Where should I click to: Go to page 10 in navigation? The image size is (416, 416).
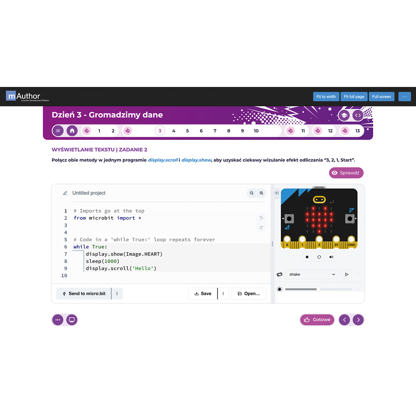click(256, 131)
